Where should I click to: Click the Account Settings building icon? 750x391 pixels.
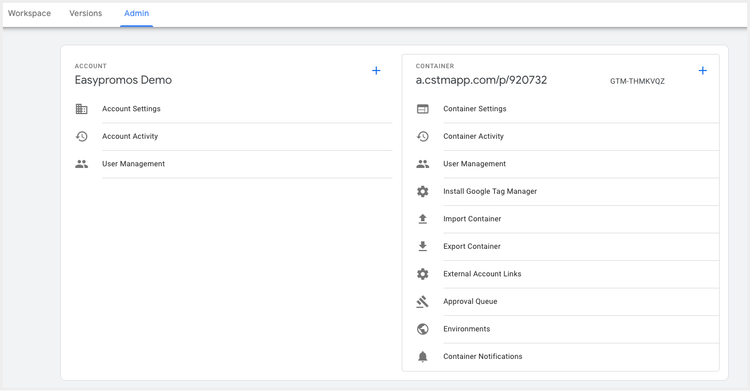(81, 109)
